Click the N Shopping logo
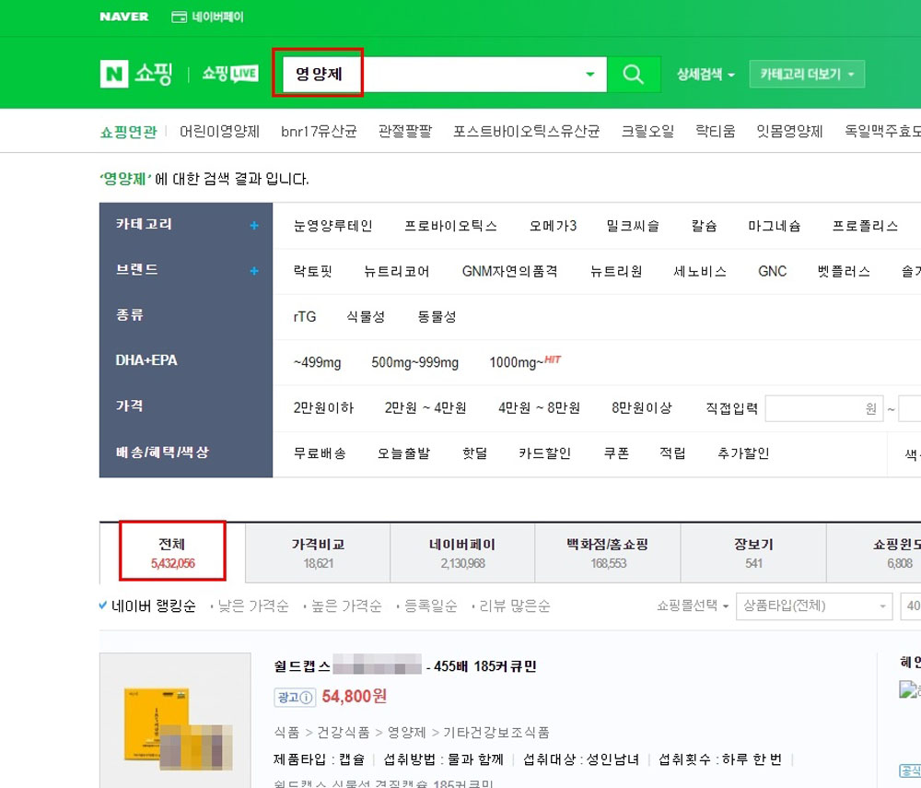This screenshot has height=788, width=921. [136, 74]
